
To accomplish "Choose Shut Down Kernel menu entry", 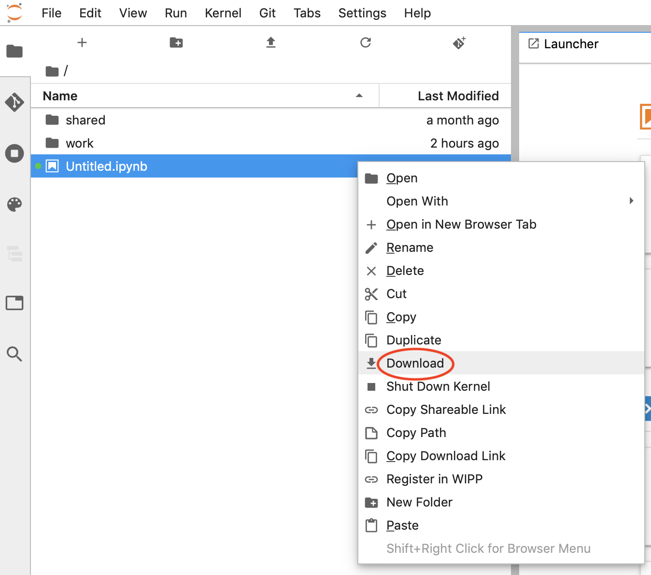I will point(501,386).
